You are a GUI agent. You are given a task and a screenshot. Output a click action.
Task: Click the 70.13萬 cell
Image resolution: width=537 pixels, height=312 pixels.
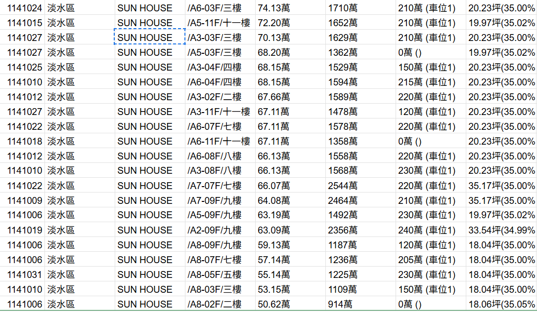pos(290,37)
